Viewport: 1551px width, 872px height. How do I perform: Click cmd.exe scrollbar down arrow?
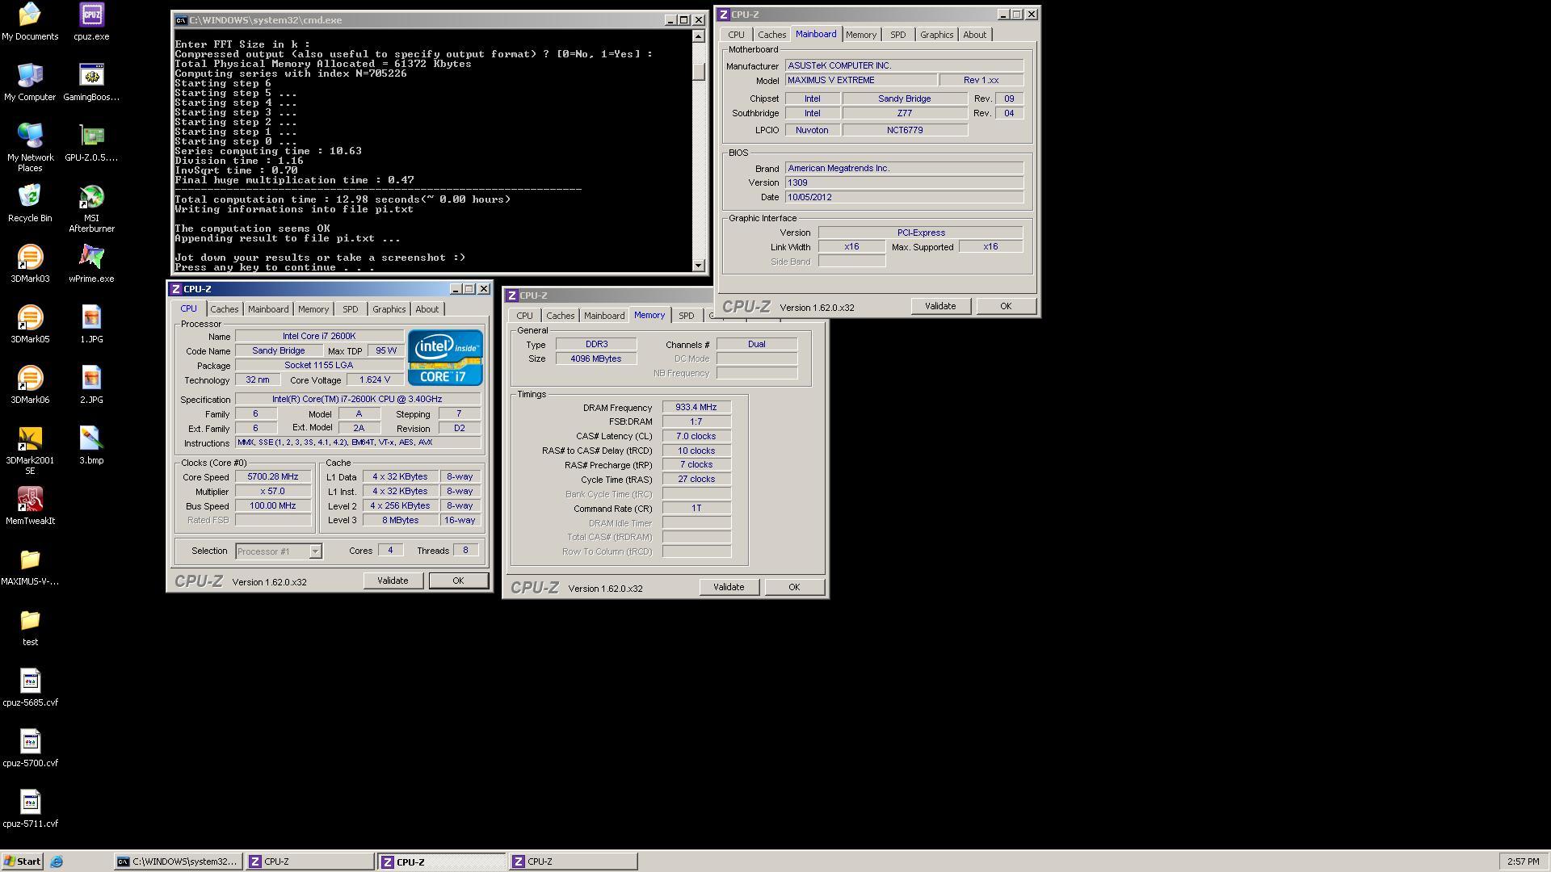699,266
